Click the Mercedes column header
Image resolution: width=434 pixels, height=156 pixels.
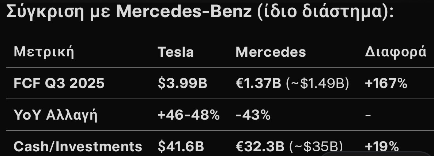coord(271,52)
